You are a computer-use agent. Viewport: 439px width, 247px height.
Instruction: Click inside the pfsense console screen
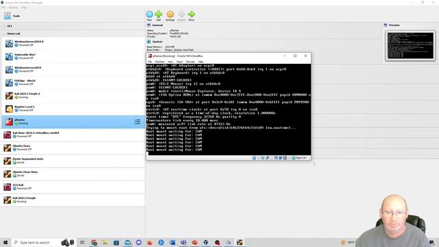[228, 109]
